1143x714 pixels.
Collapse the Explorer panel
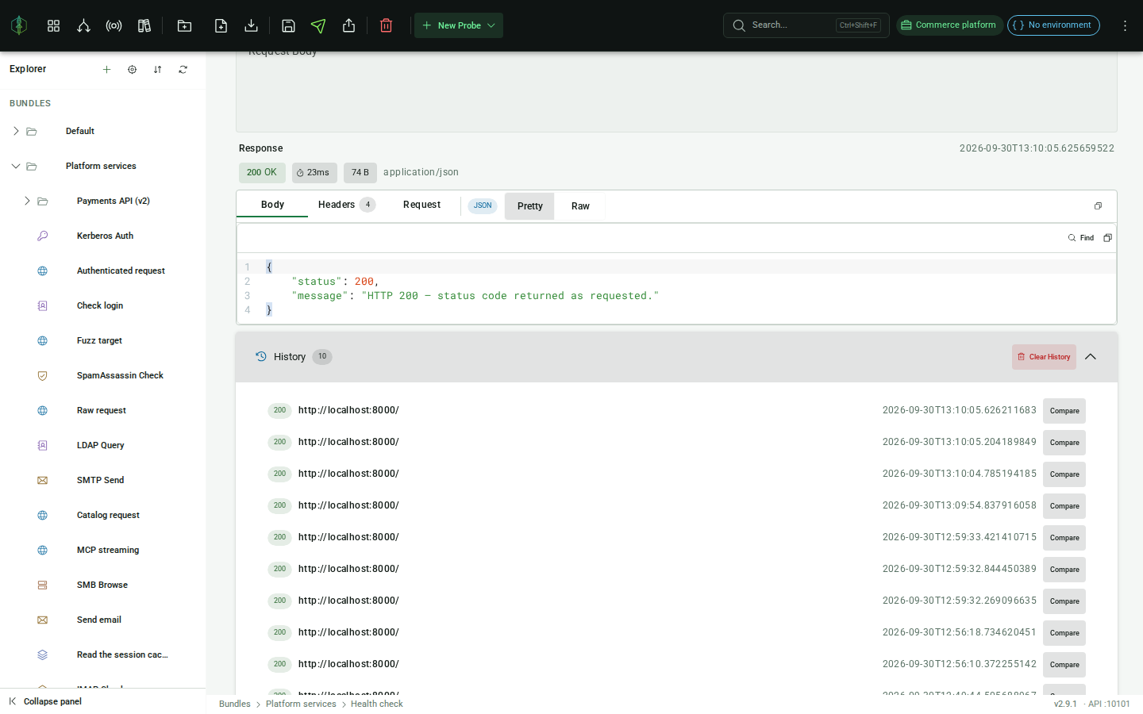point(45,701)
